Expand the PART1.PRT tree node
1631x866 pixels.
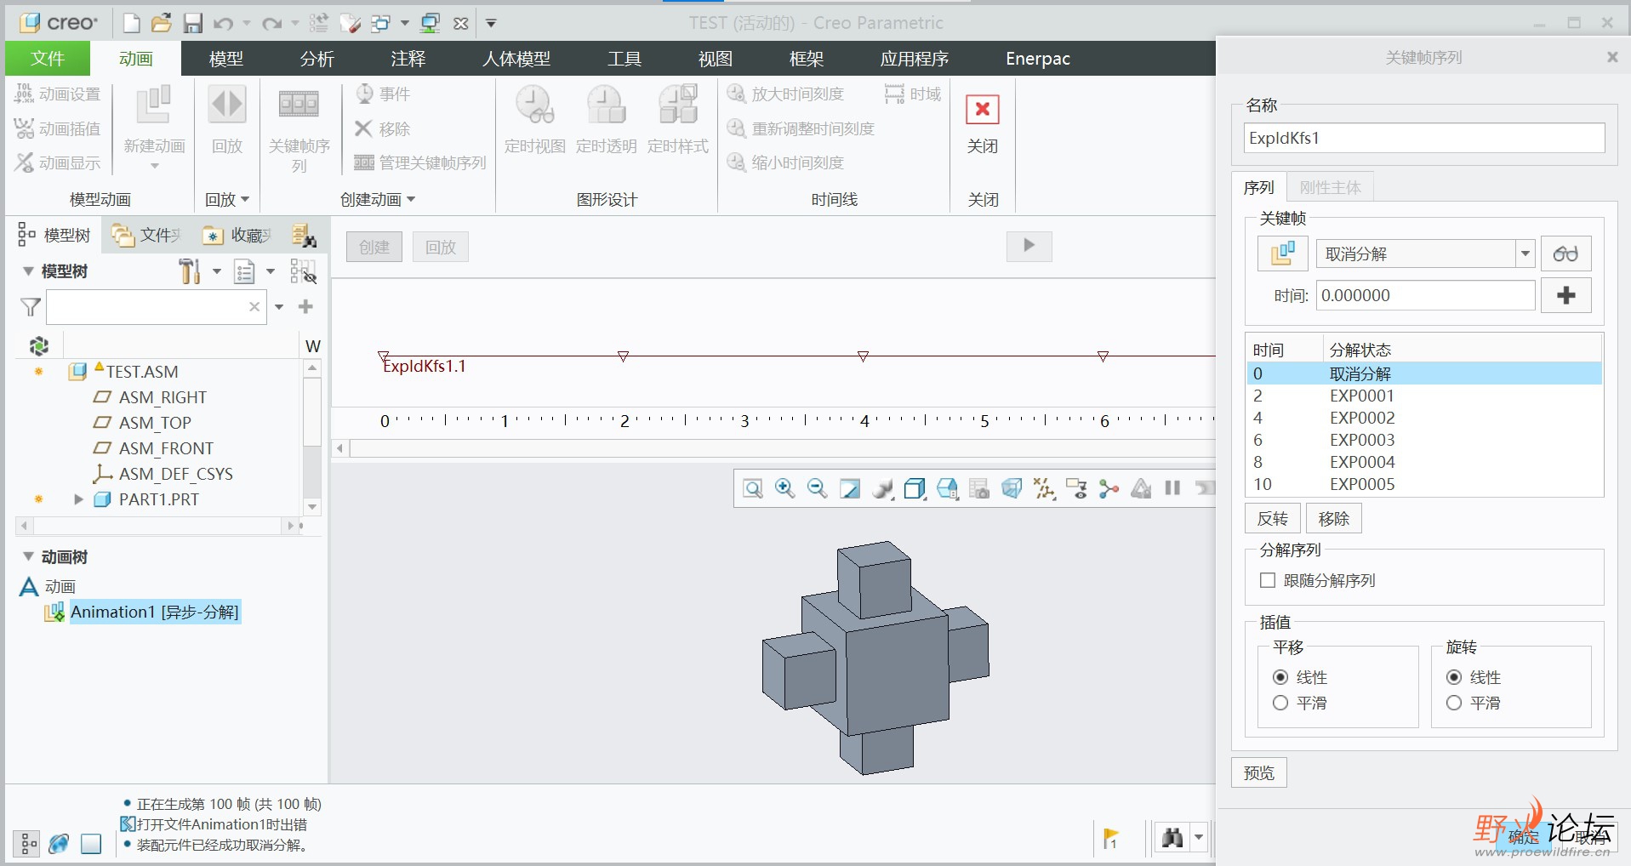pos(78,499)
